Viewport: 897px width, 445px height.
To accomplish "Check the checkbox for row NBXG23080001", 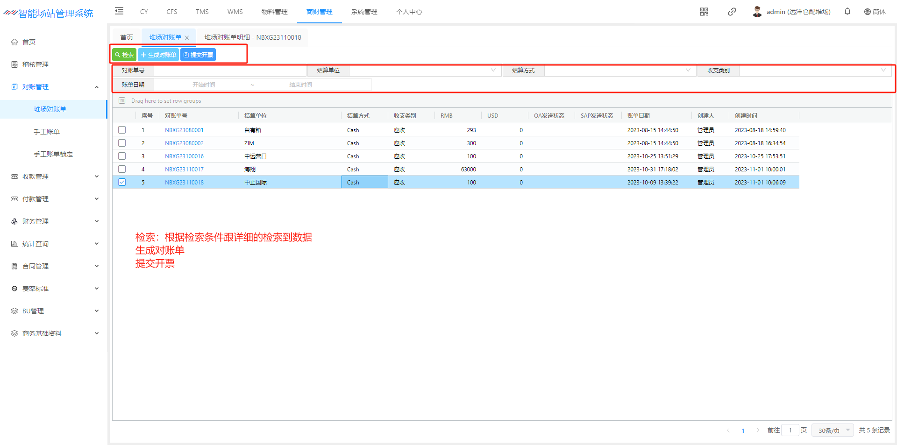I will 122,130.
